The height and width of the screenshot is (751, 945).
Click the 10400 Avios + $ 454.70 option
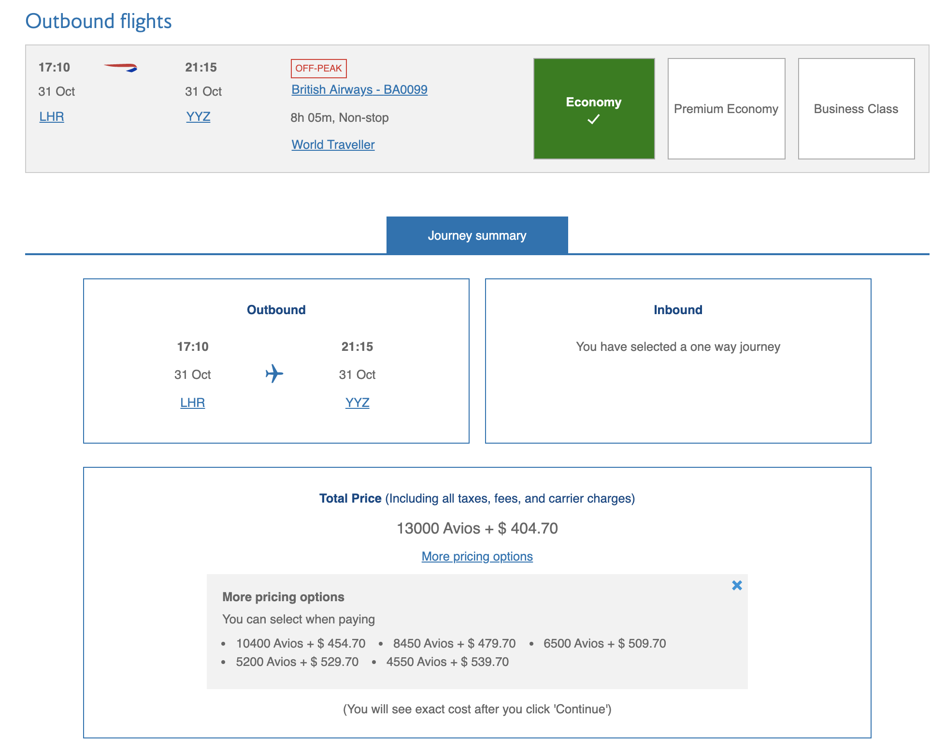(x=301, y=644)
